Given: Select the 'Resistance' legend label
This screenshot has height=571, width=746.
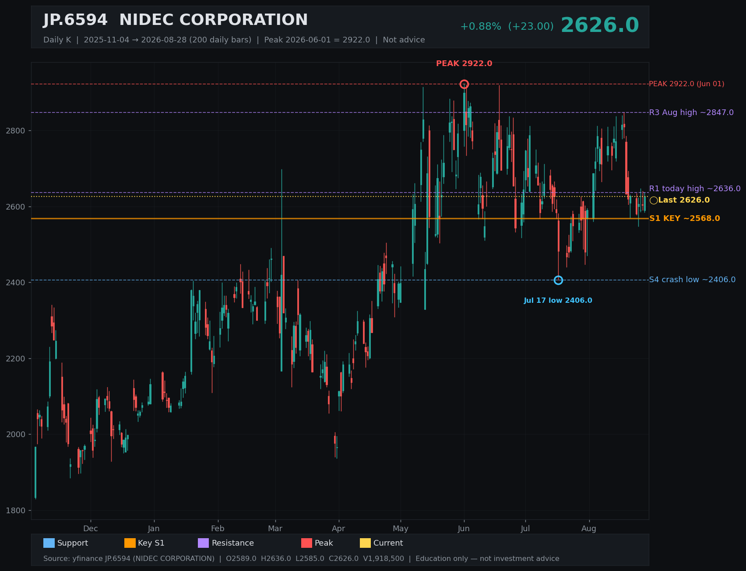Looking at the screenshot, I should (x=233, y=543).
